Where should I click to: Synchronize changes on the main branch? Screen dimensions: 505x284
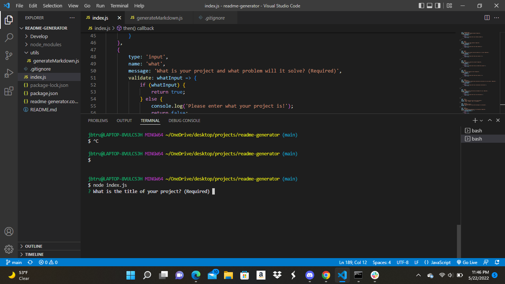tap(30, 262)
